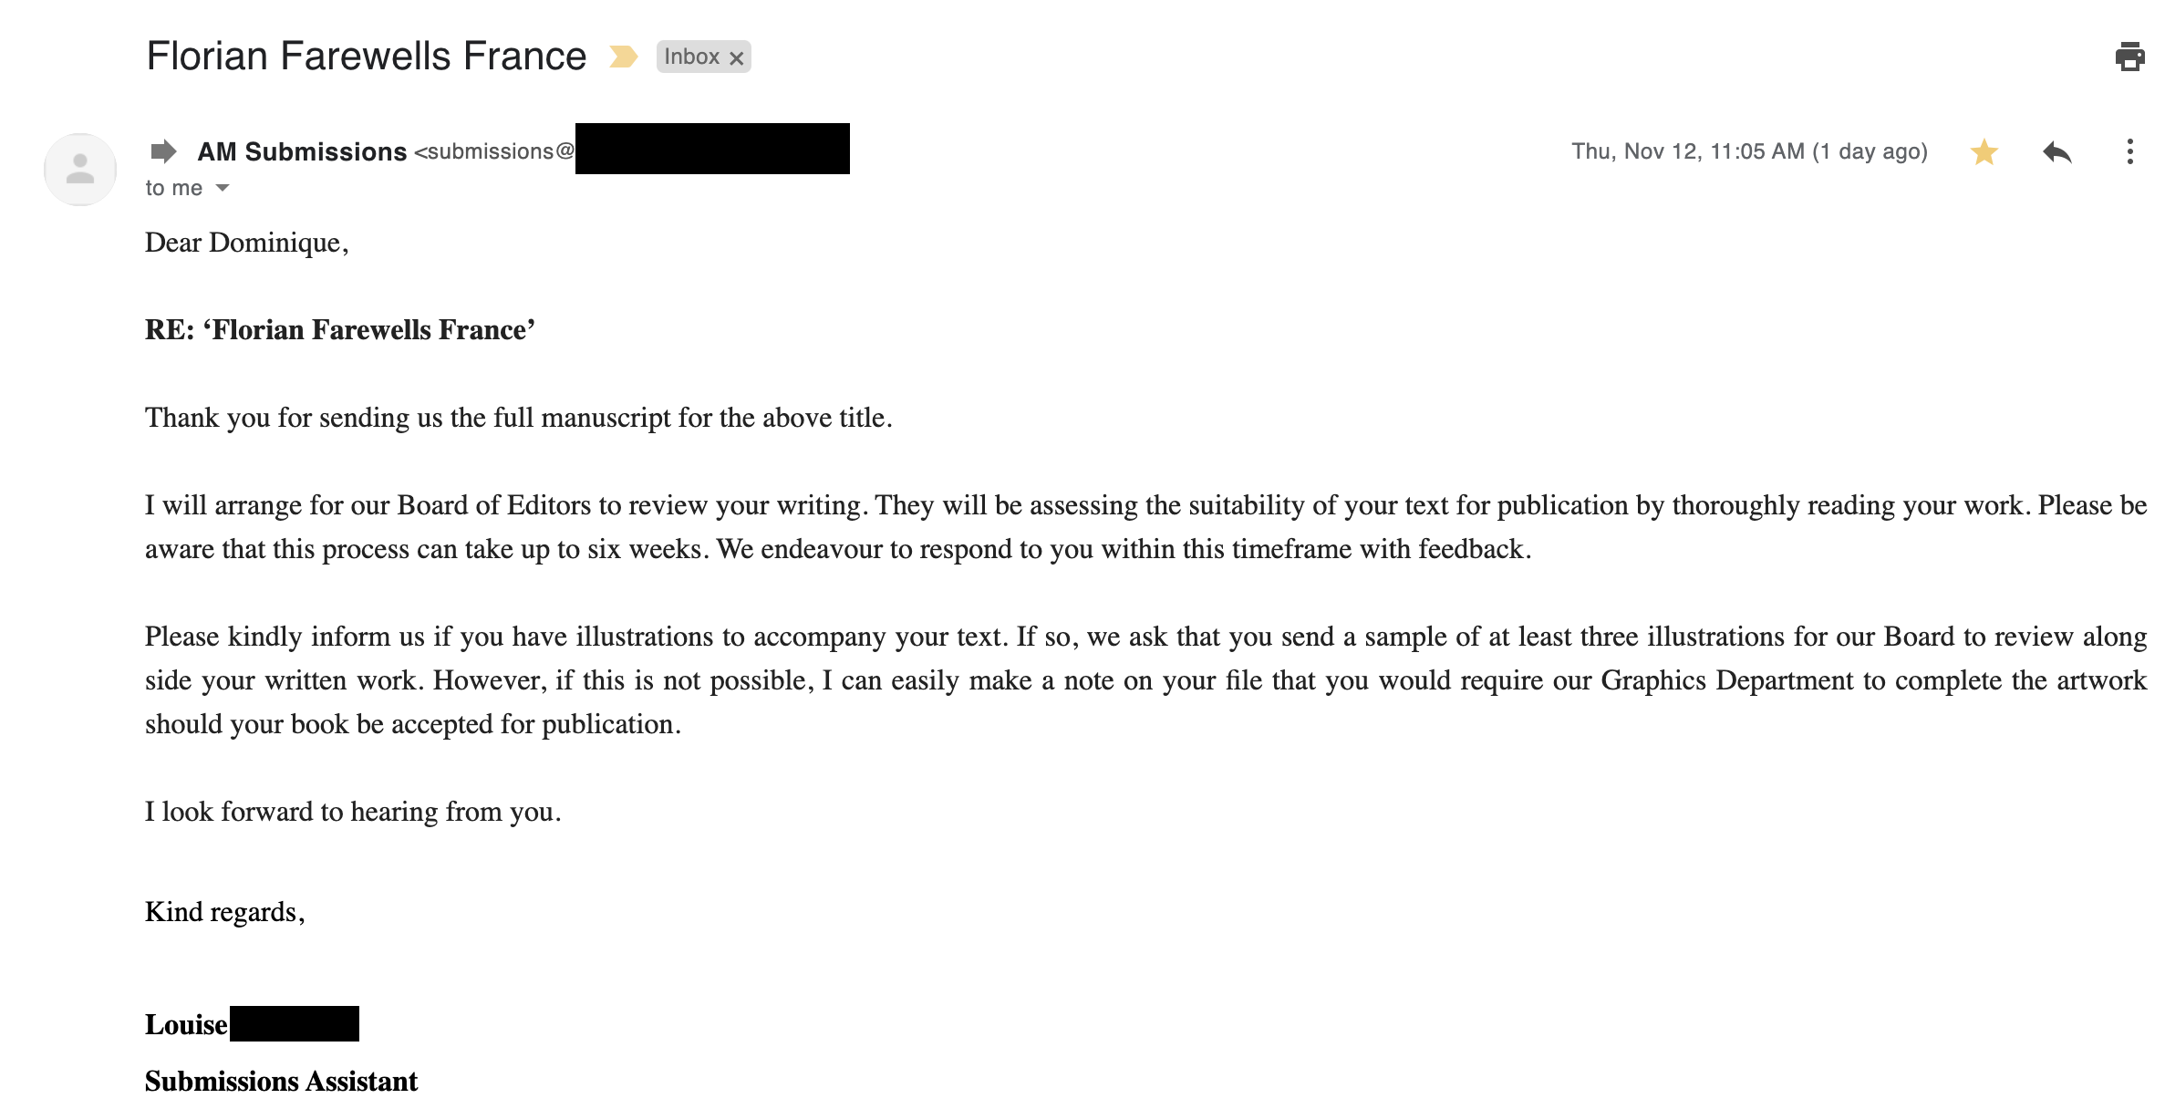This screenshot has width=2165, height=1109.
Task: Click the AM Submissions sender name
Action: pyautogui.click(x=302, y=151)
